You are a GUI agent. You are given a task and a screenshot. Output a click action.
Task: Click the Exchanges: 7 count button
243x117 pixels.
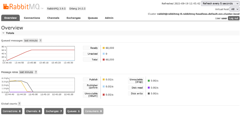click(x=54, y=111)
